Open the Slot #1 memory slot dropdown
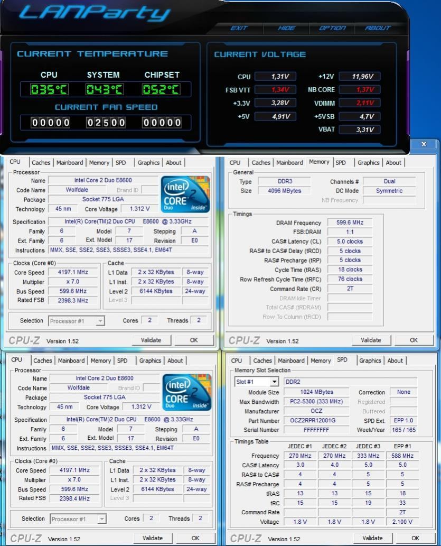This screenshot has height=546, width=441. tap(257, 382)
